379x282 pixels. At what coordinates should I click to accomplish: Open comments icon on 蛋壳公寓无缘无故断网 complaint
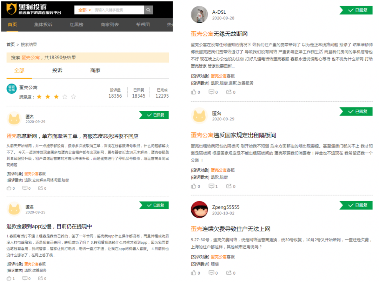211,92
